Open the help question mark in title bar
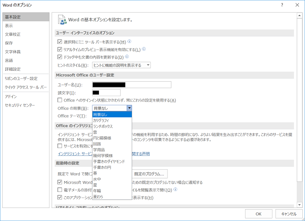Screen dimensions: 305x221 click(x=282, y=5)
